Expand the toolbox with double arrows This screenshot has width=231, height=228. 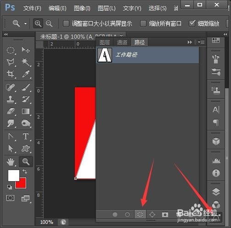pos(6,34)
